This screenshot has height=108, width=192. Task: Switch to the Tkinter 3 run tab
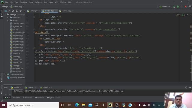(x=46, y=88)
